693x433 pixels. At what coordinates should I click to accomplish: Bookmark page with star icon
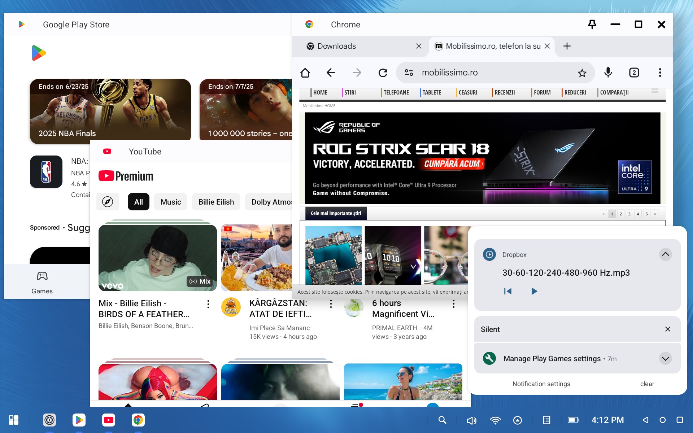point(582,73)
